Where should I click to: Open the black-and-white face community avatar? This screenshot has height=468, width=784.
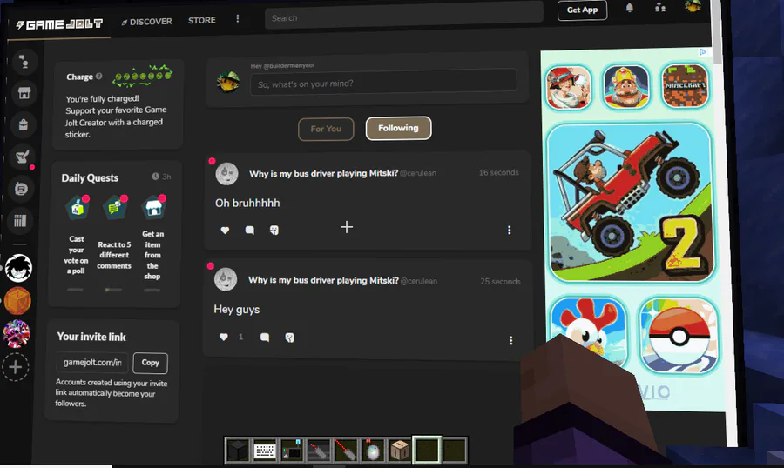(x=19, y=268)
